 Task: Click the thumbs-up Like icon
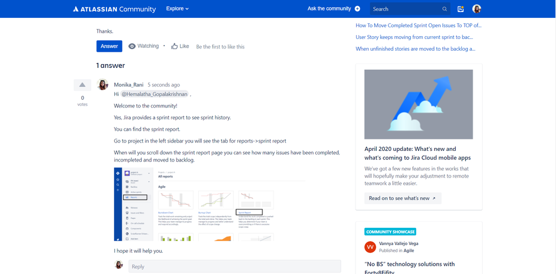pyautogui.click(x=174, y=46)
